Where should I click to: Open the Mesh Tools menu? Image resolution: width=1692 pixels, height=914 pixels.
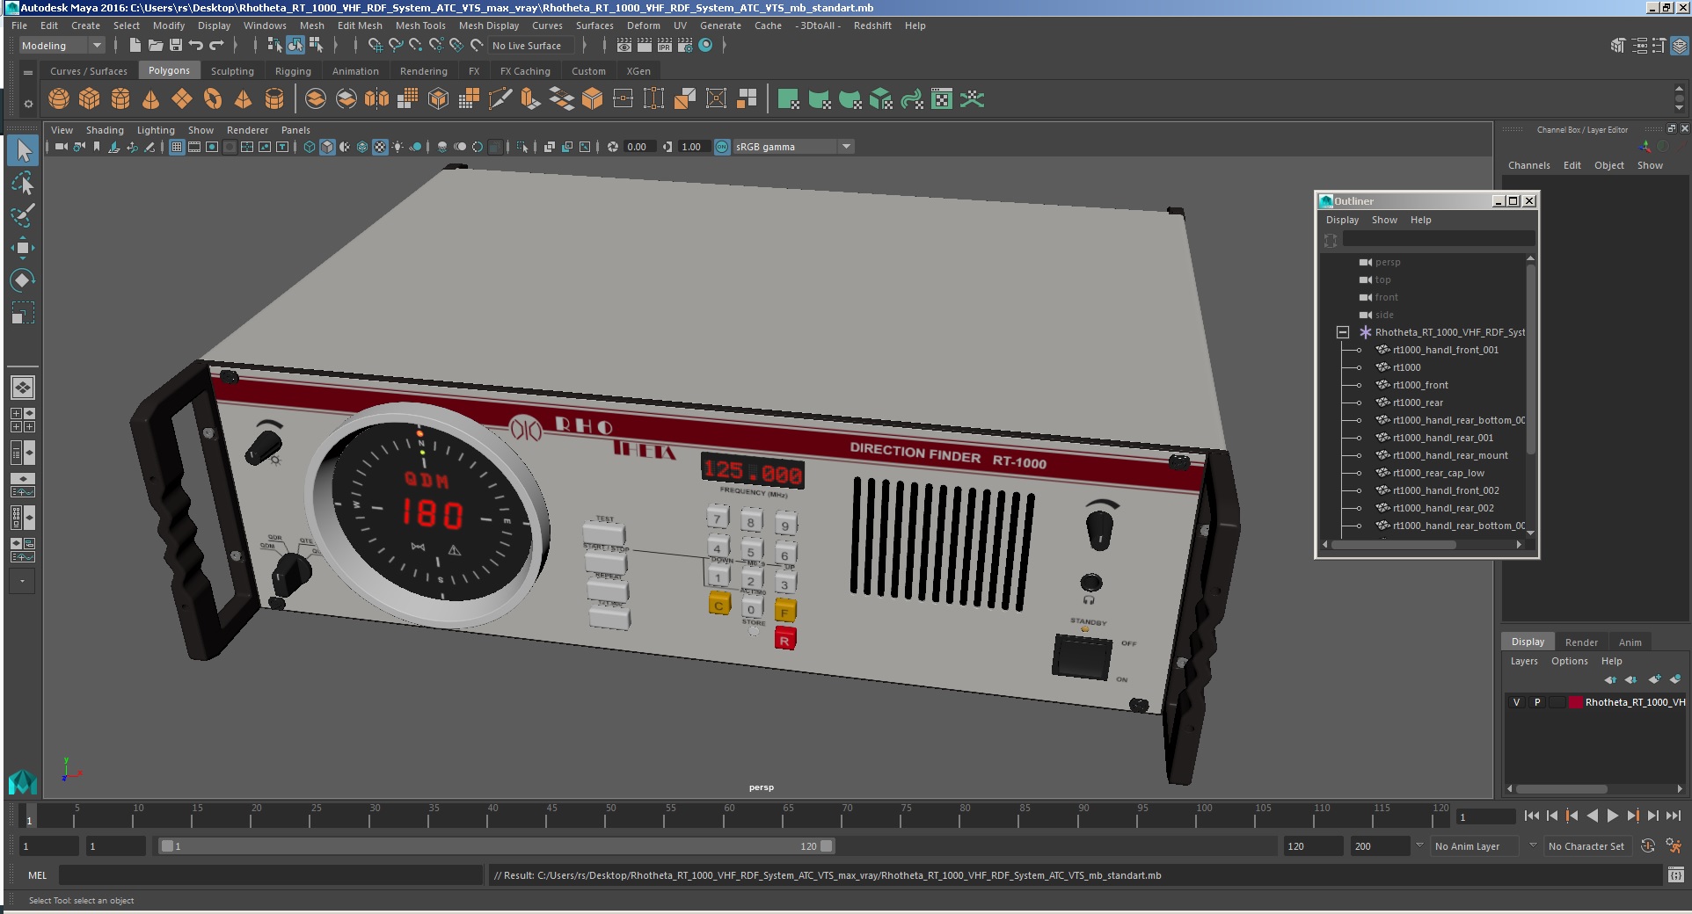point(420,25)
